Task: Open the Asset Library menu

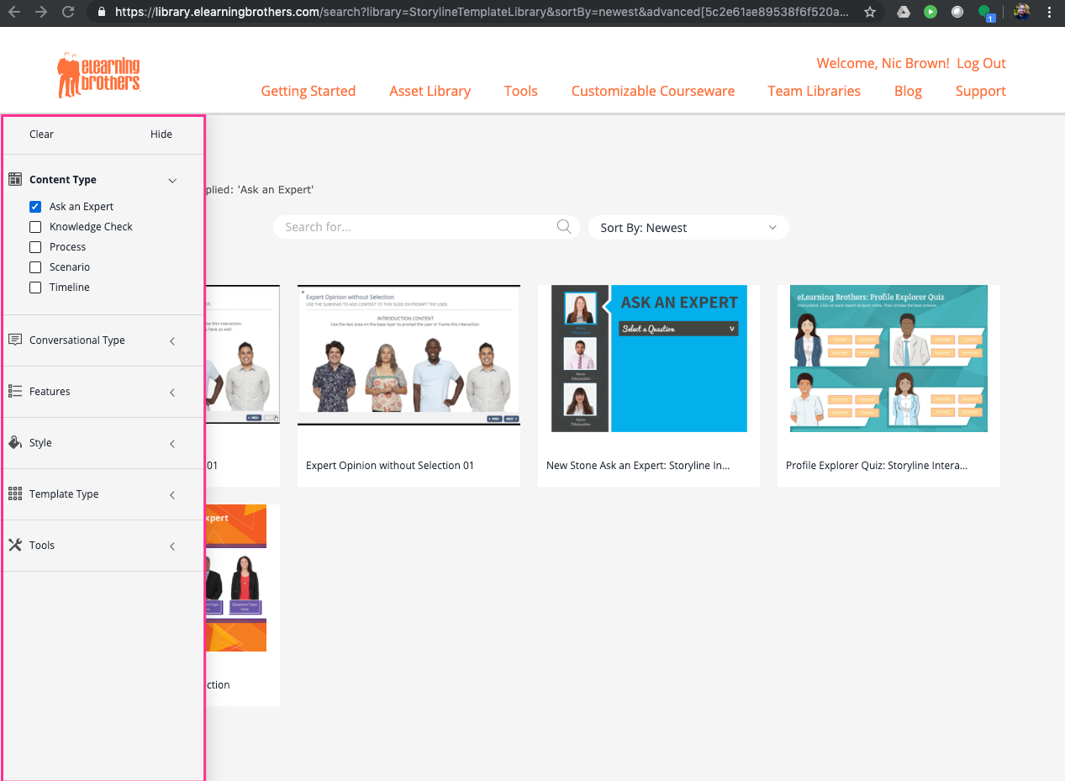Action: [x=430, y=91]
